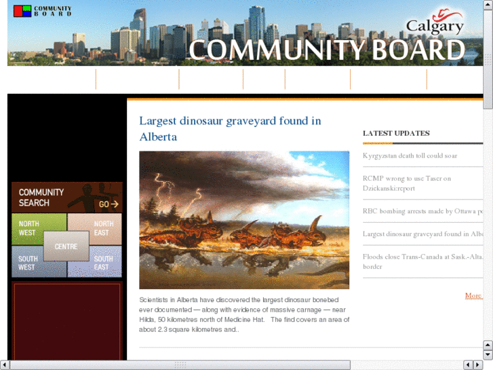
Task: Click the GO arrow in Community Search
Action: (109, 204)
